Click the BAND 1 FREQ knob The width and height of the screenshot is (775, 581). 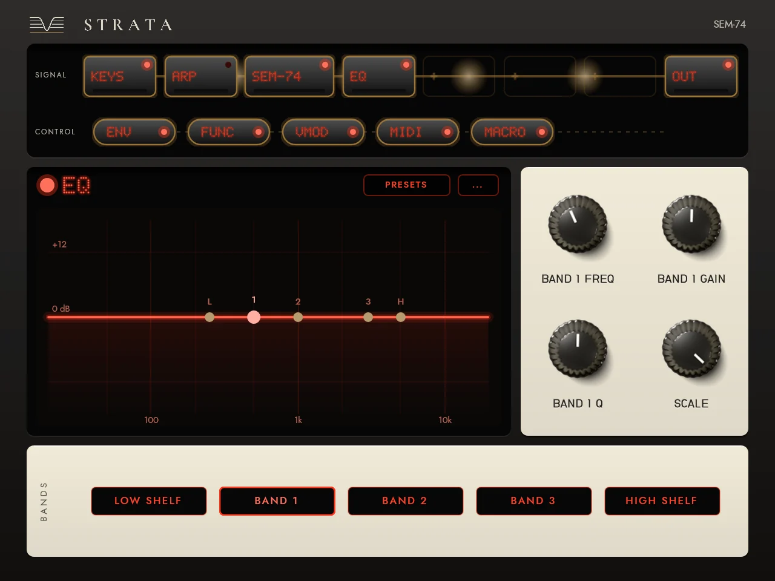point(578,224)
